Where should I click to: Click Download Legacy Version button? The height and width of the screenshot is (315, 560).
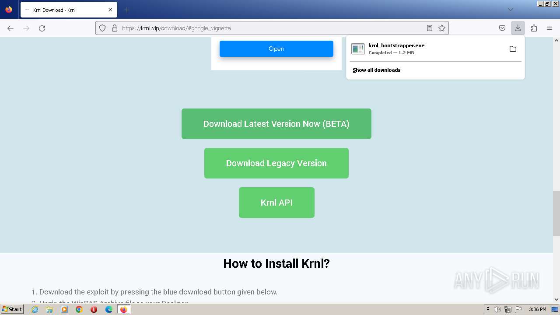click(x=276, y=163)
